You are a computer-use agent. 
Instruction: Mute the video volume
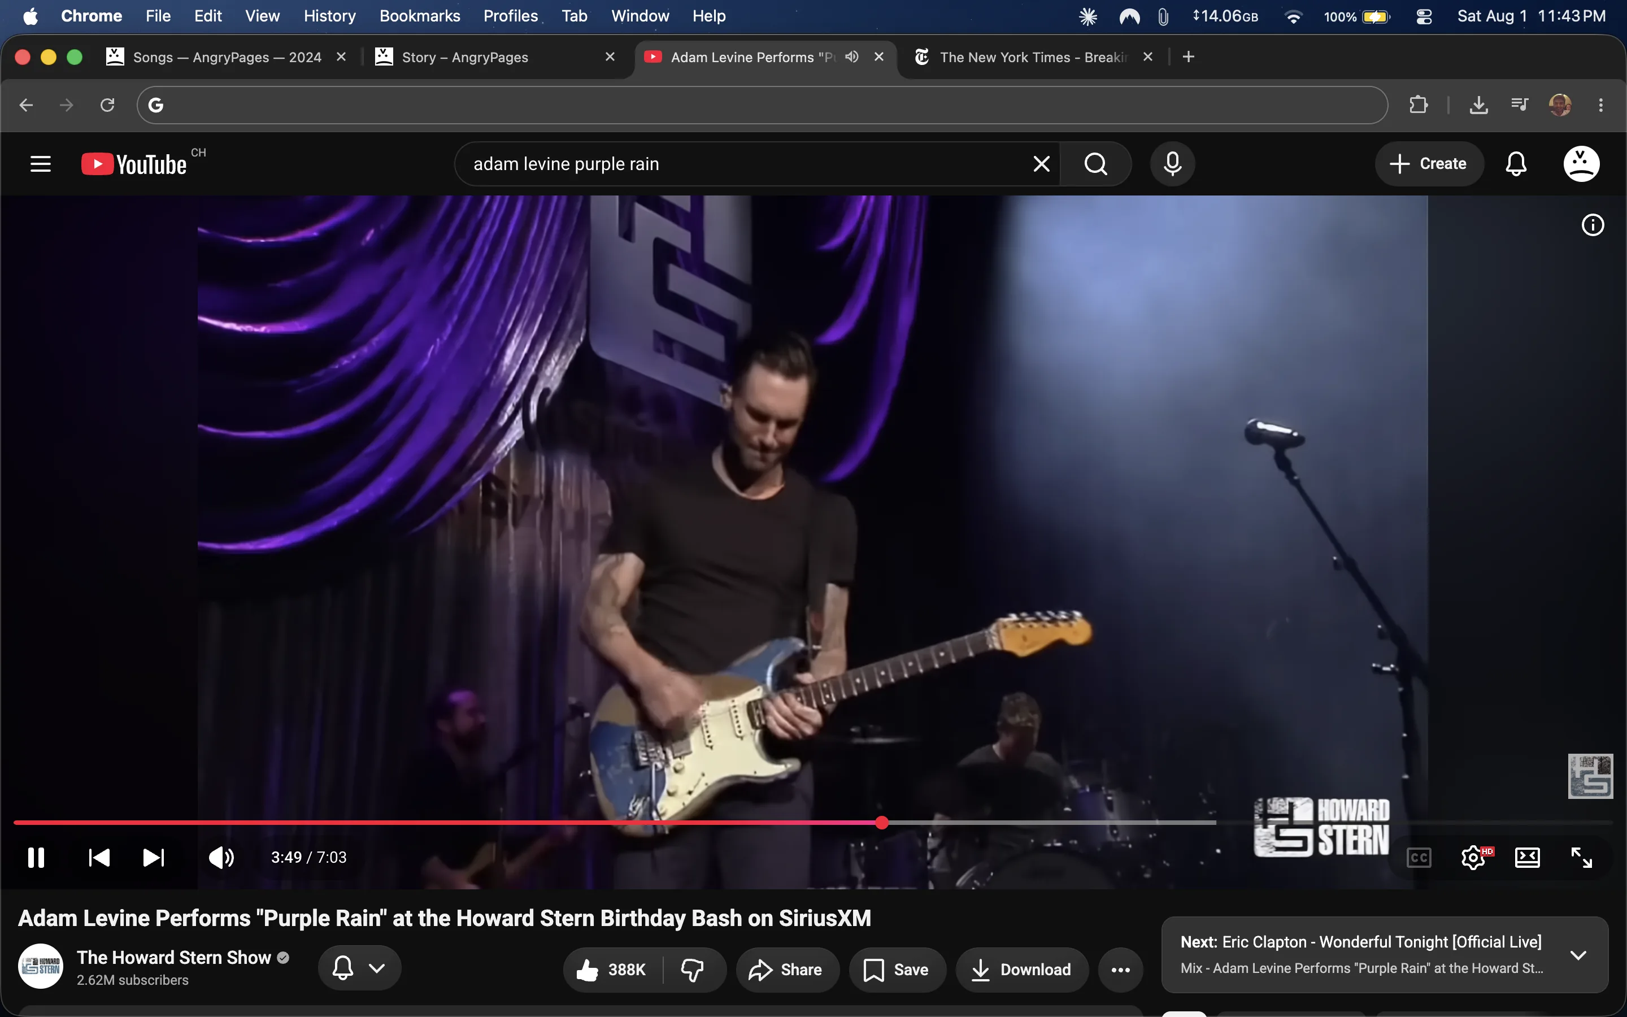[x=221, y=858]
